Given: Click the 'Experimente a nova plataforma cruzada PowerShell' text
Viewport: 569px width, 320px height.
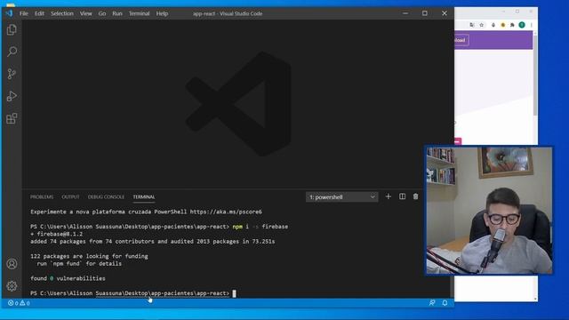Looking at the screenshot, I should pyautogui.click(x=108, y=212).
